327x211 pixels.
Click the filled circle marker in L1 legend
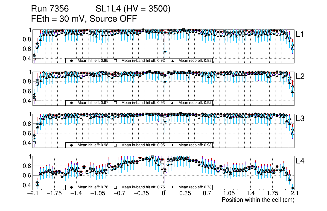point(72,61)
